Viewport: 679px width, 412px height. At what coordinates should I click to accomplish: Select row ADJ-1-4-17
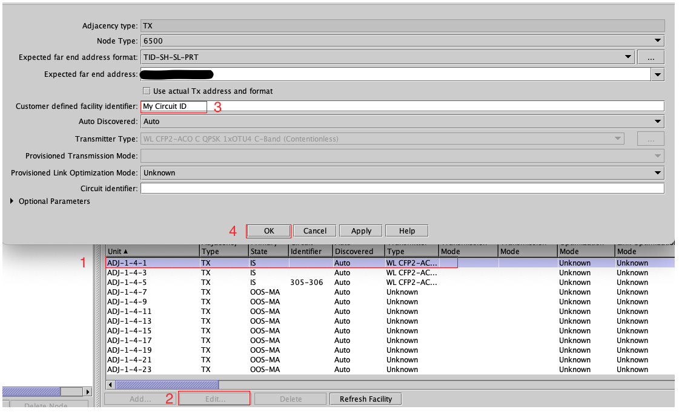click(389, 341)
